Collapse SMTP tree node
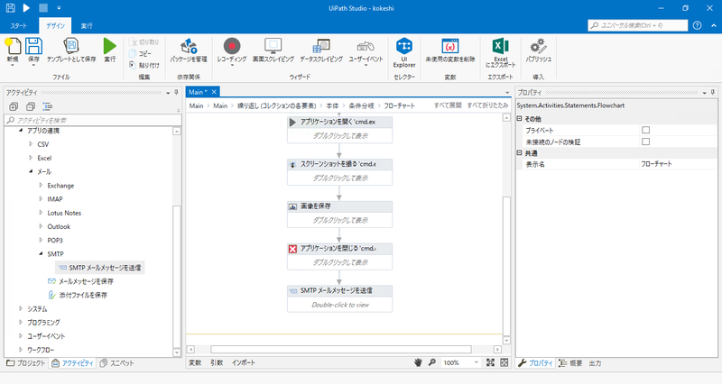The image size is (722, 384). 41,254
